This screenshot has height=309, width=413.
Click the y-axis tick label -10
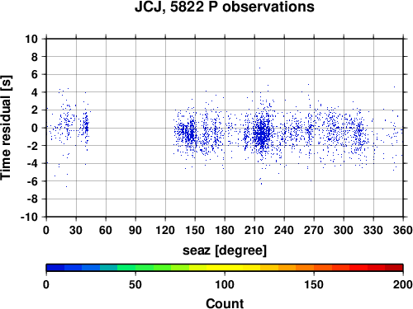click(29, 217)
